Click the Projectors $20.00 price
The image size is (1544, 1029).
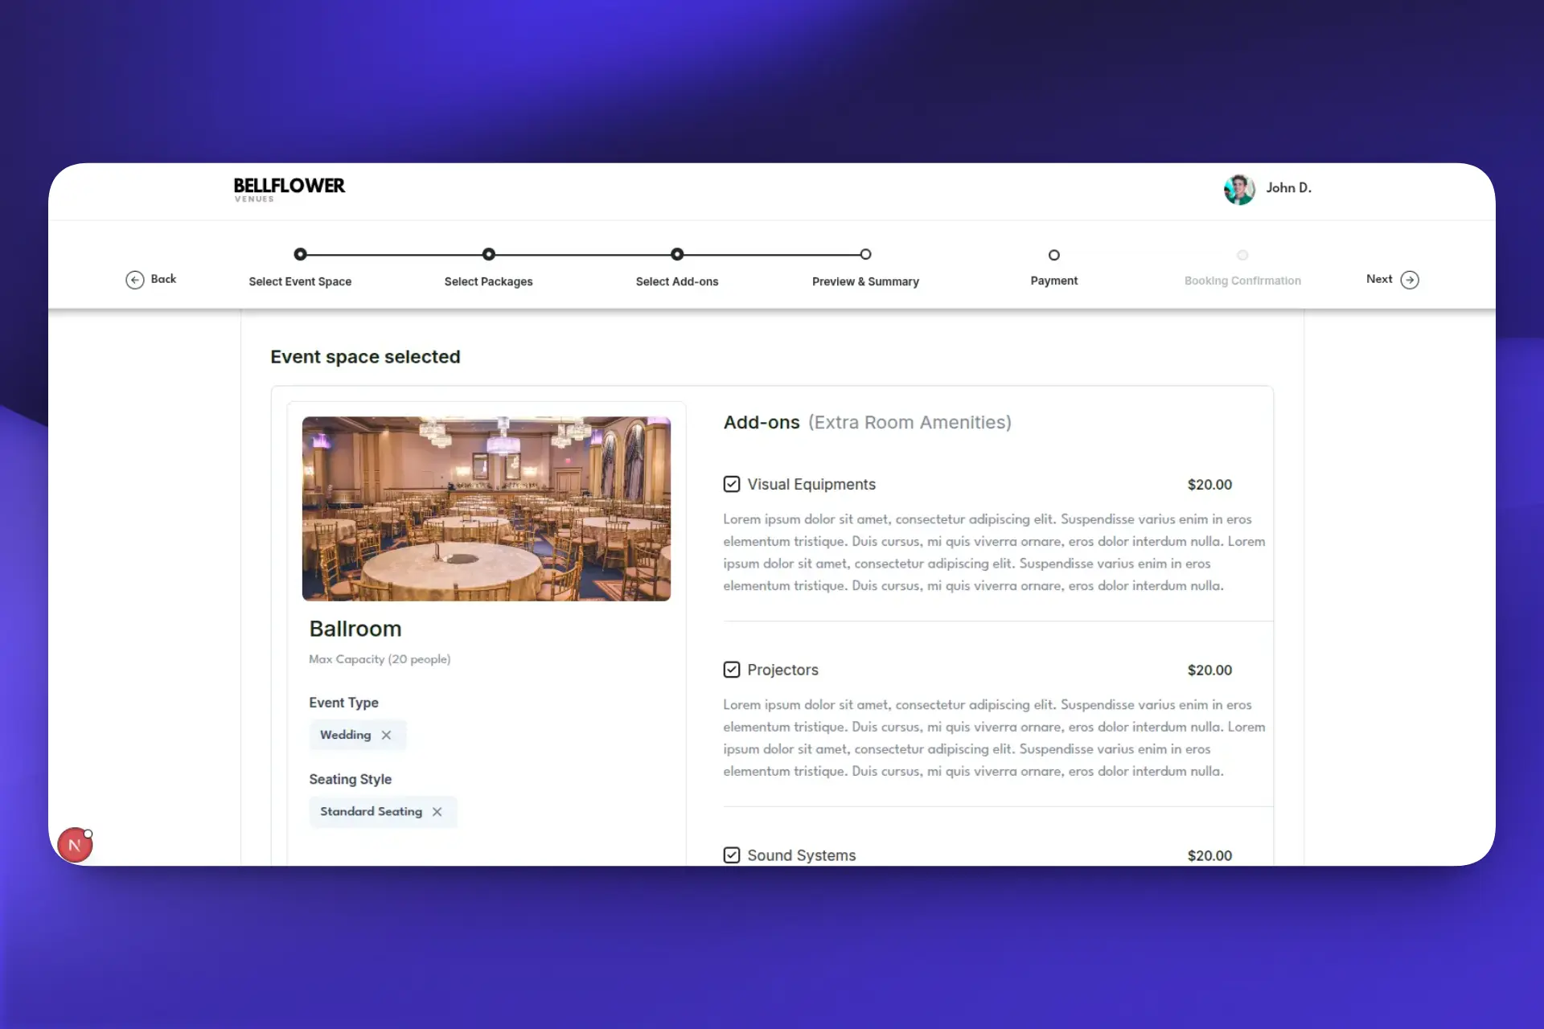click(x=1209, y=670)
